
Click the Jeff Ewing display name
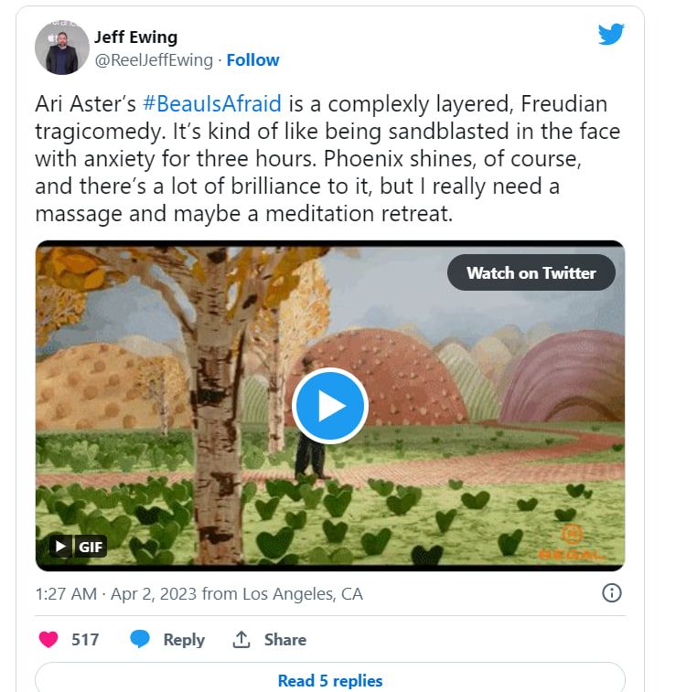click(135, 37)
